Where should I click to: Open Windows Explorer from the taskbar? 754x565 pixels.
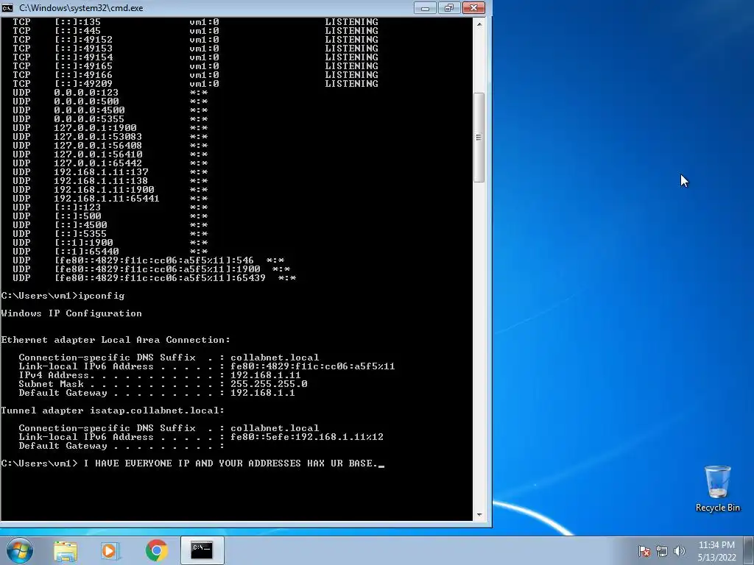point(66,550)
